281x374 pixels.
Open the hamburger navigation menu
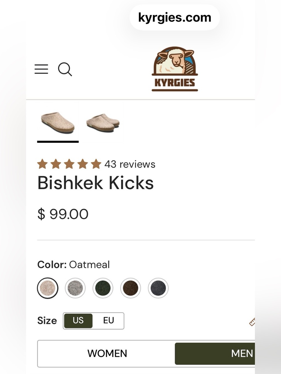coord(41,69)
